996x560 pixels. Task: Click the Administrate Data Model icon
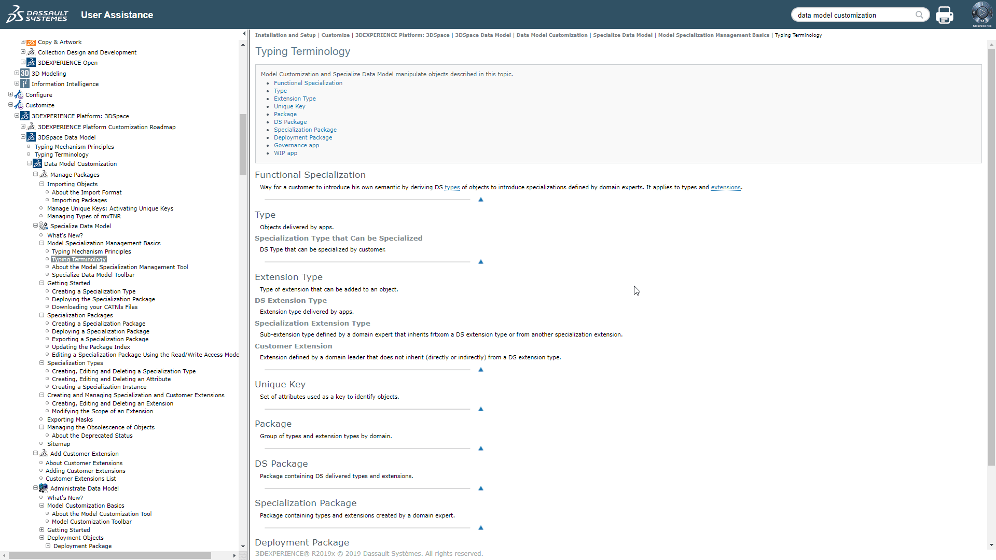(x=44, y=488)
